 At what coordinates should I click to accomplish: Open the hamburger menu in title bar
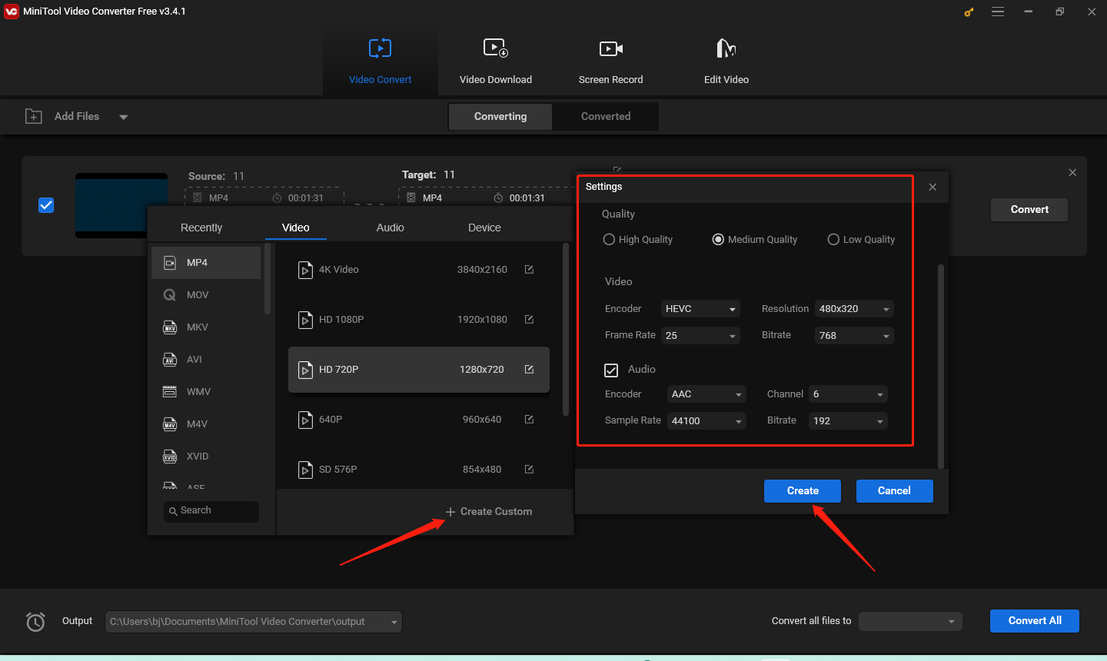[x=998, y=12]
